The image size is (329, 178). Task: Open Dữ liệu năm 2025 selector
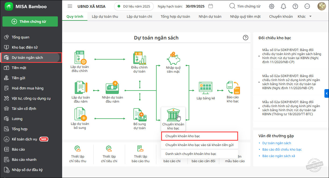click(134, 6)
